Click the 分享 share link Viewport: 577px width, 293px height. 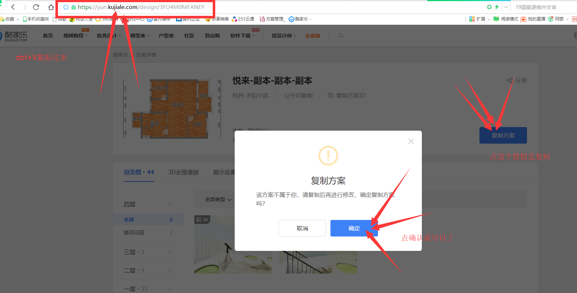coord(517,80)
